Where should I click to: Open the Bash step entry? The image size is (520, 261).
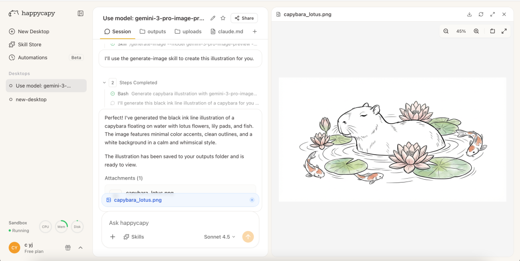184,94
